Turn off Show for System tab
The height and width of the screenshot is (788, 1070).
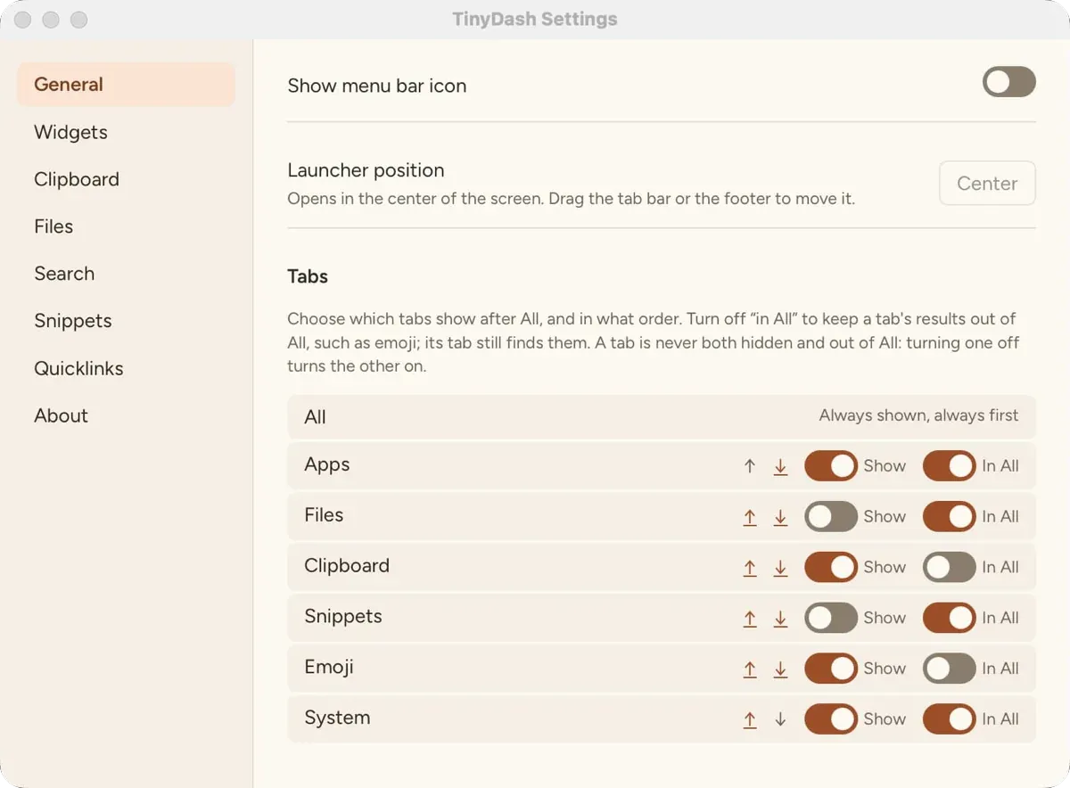(x=831, y=719)
